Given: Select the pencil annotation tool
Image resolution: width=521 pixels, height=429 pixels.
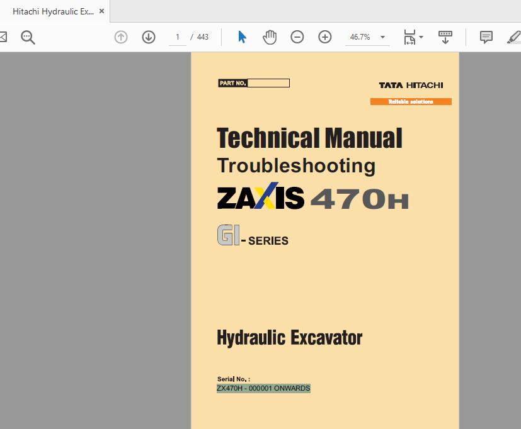Looking at the screenshot, I should point(513,36).
